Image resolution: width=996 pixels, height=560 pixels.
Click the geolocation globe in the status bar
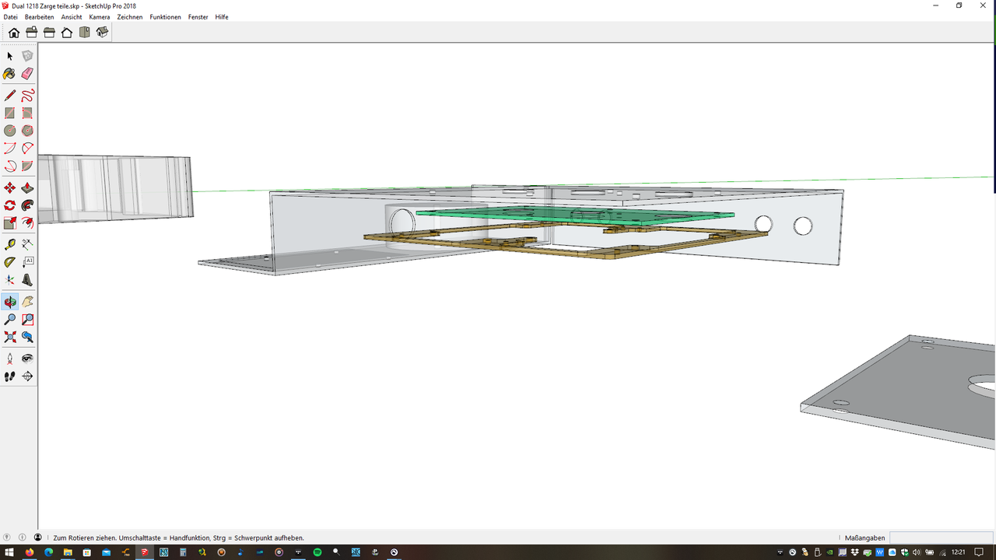pyautogui.click(x=7, y=537)
